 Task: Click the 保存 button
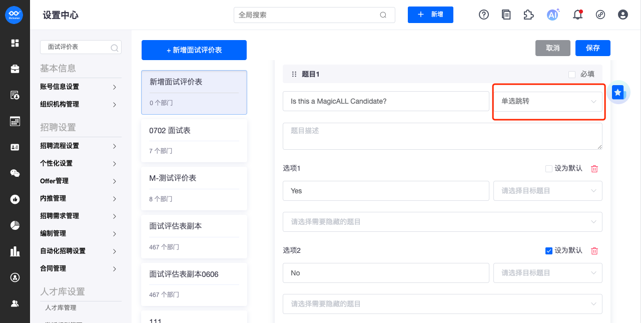[x=593, y=48]
